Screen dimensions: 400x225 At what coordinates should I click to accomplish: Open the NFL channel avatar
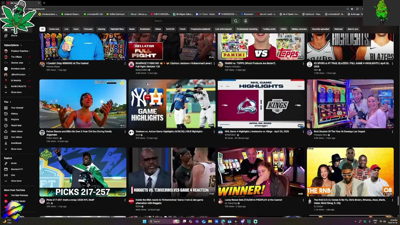42,201
